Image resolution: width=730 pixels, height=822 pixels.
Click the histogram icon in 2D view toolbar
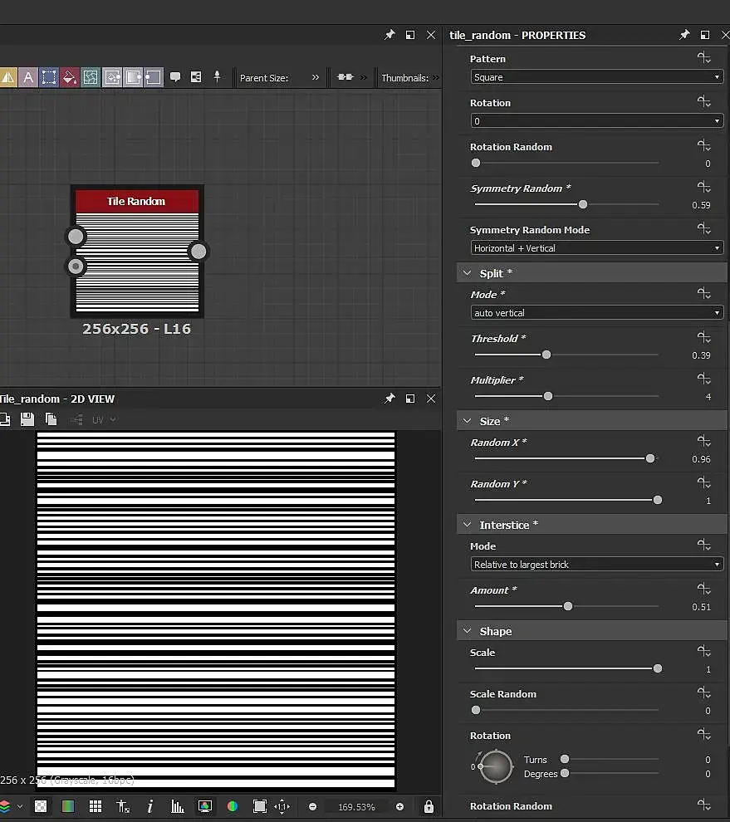tap(178, 806)
